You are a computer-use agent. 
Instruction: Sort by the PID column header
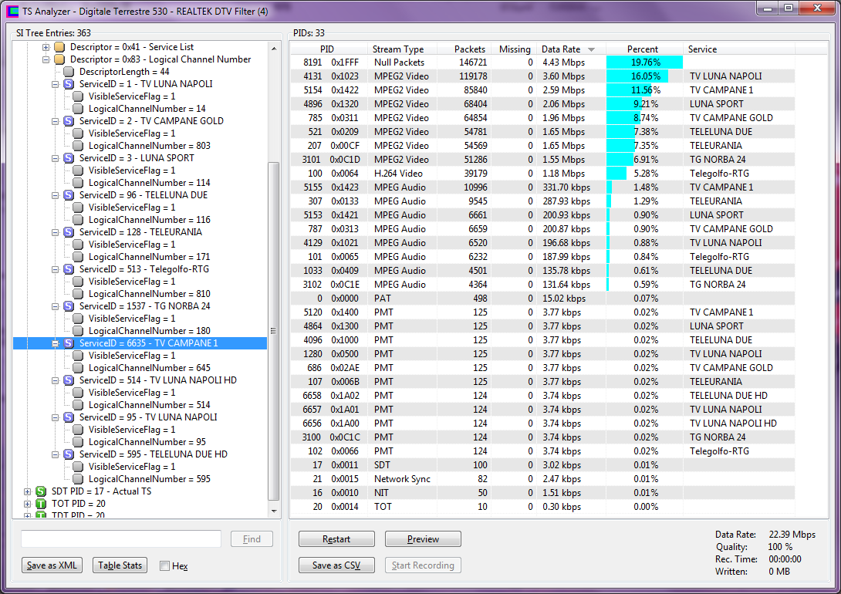click(x=328, y=49)
